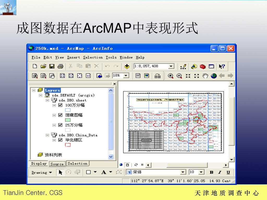Viewport: 267px width, 200px height.
Task: Collapse the sde.DBO.China_Data group
Action: tap(47, 135)
